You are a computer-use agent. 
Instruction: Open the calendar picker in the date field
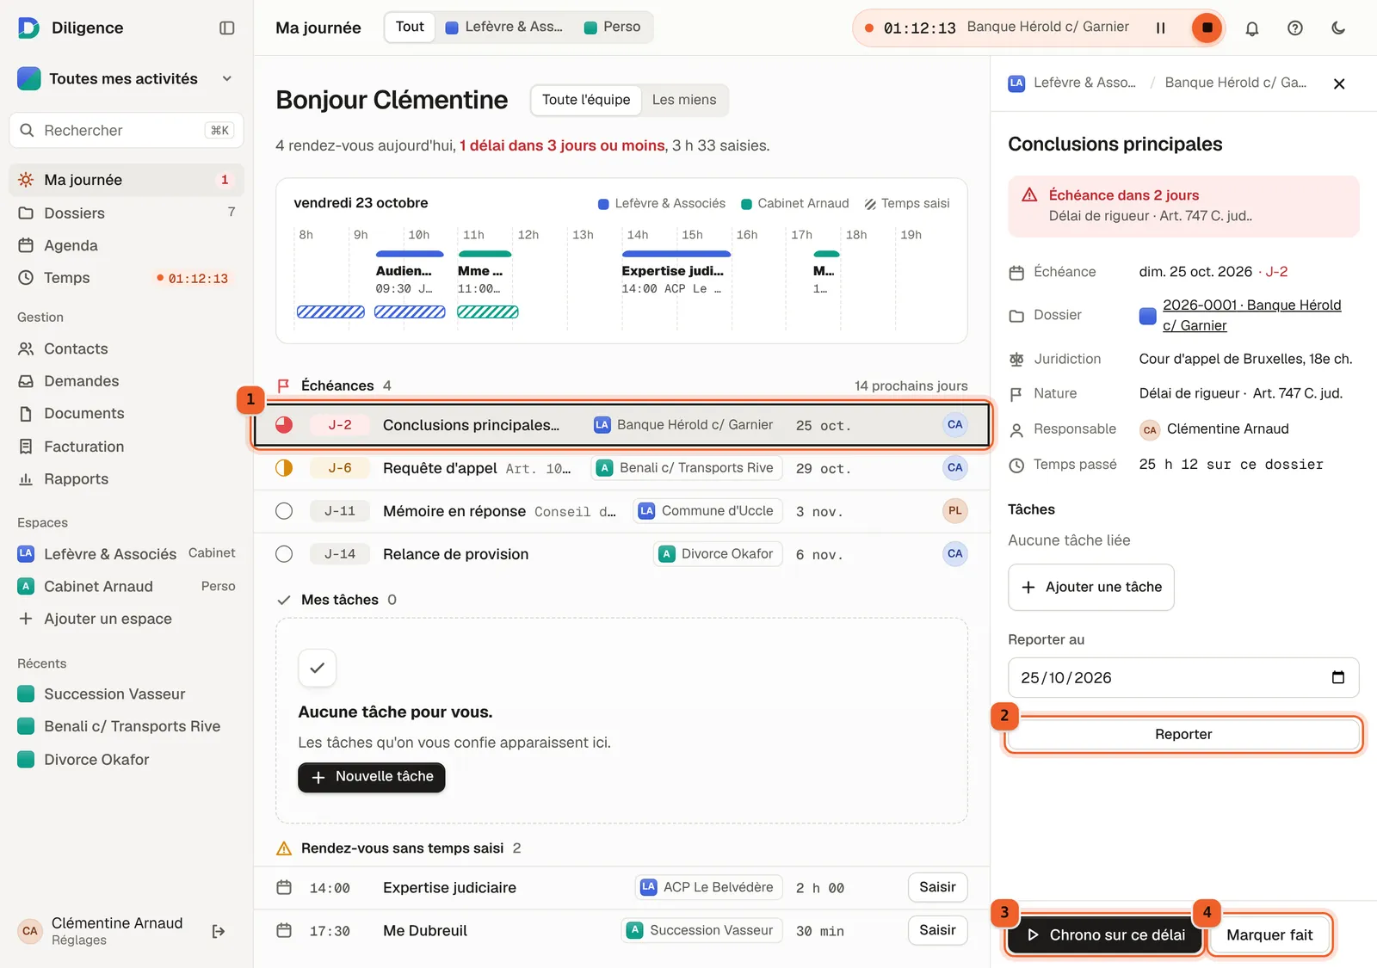(1338, 677)
